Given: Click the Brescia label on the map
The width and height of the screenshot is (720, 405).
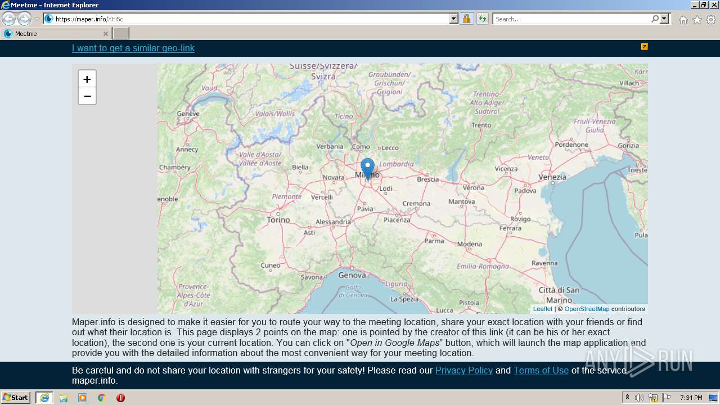Looking at the screenshot, I should click(428, 179).
